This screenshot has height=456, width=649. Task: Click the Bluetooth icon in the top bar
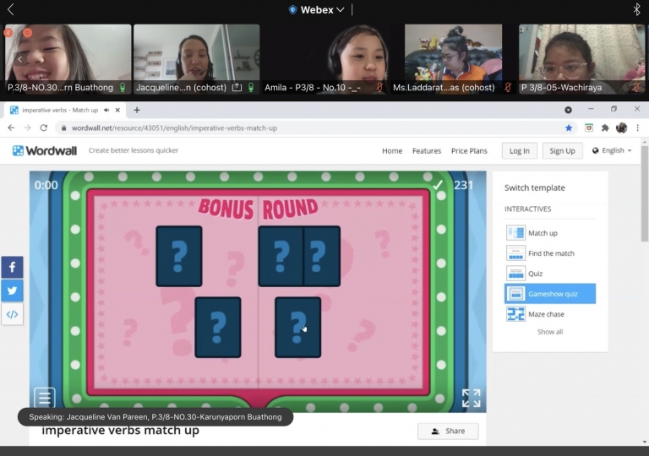[x=636, y=9]
